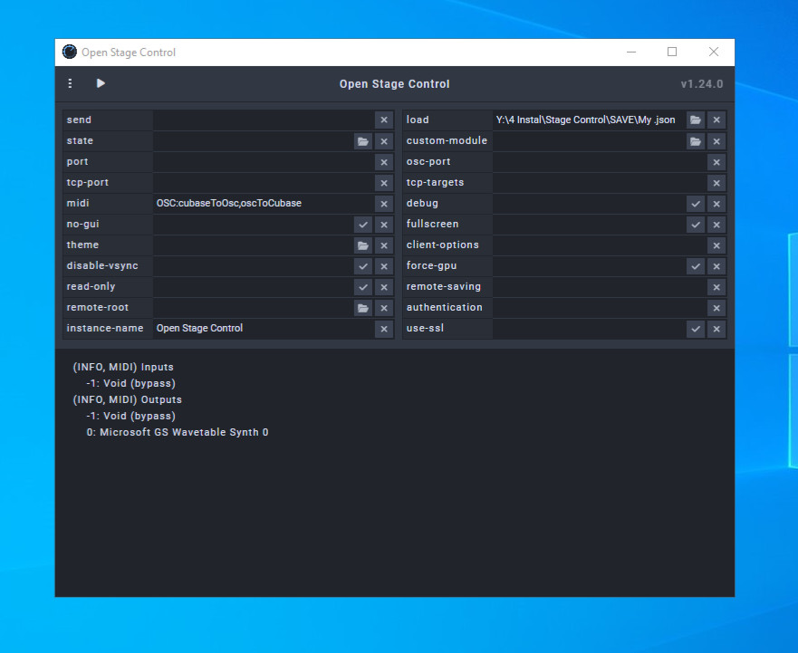Clear the remote-saving field
Screen dimensions: 798x653
tap(716, 287)
